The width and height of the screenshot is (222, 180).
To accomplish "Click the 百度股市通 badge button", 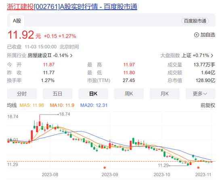I will click(x=195, y=21).
